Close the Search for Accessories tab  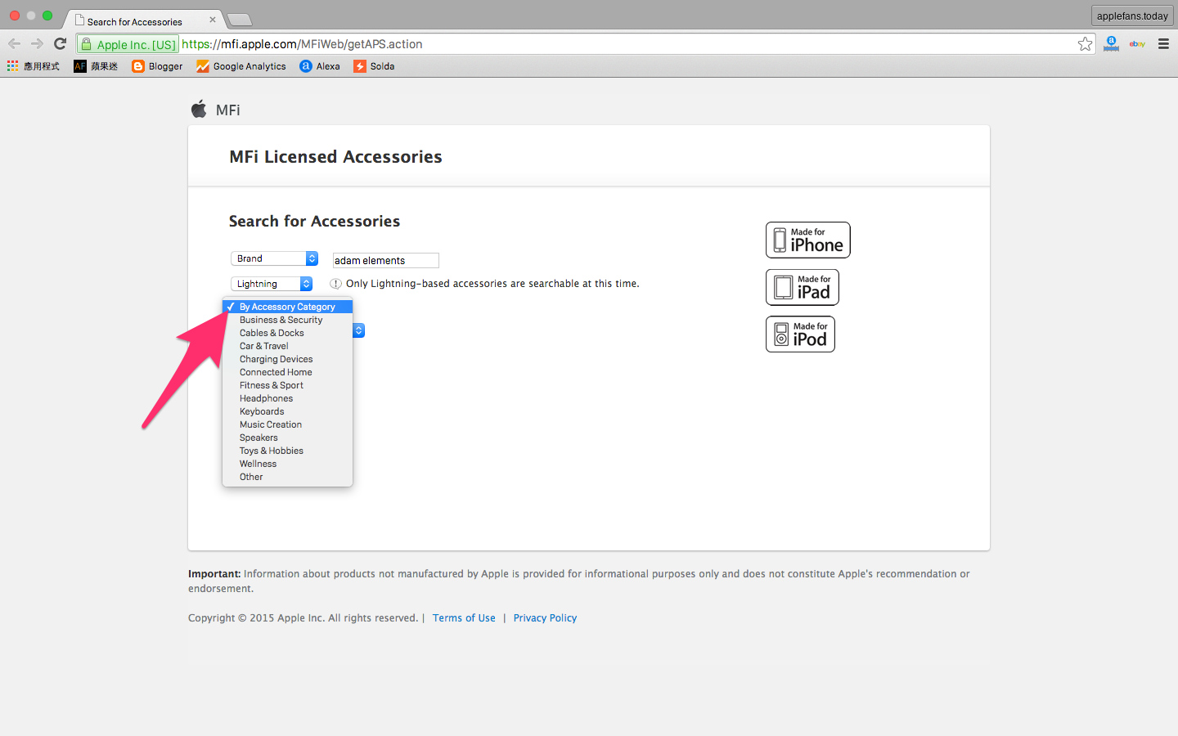(213, 20)
